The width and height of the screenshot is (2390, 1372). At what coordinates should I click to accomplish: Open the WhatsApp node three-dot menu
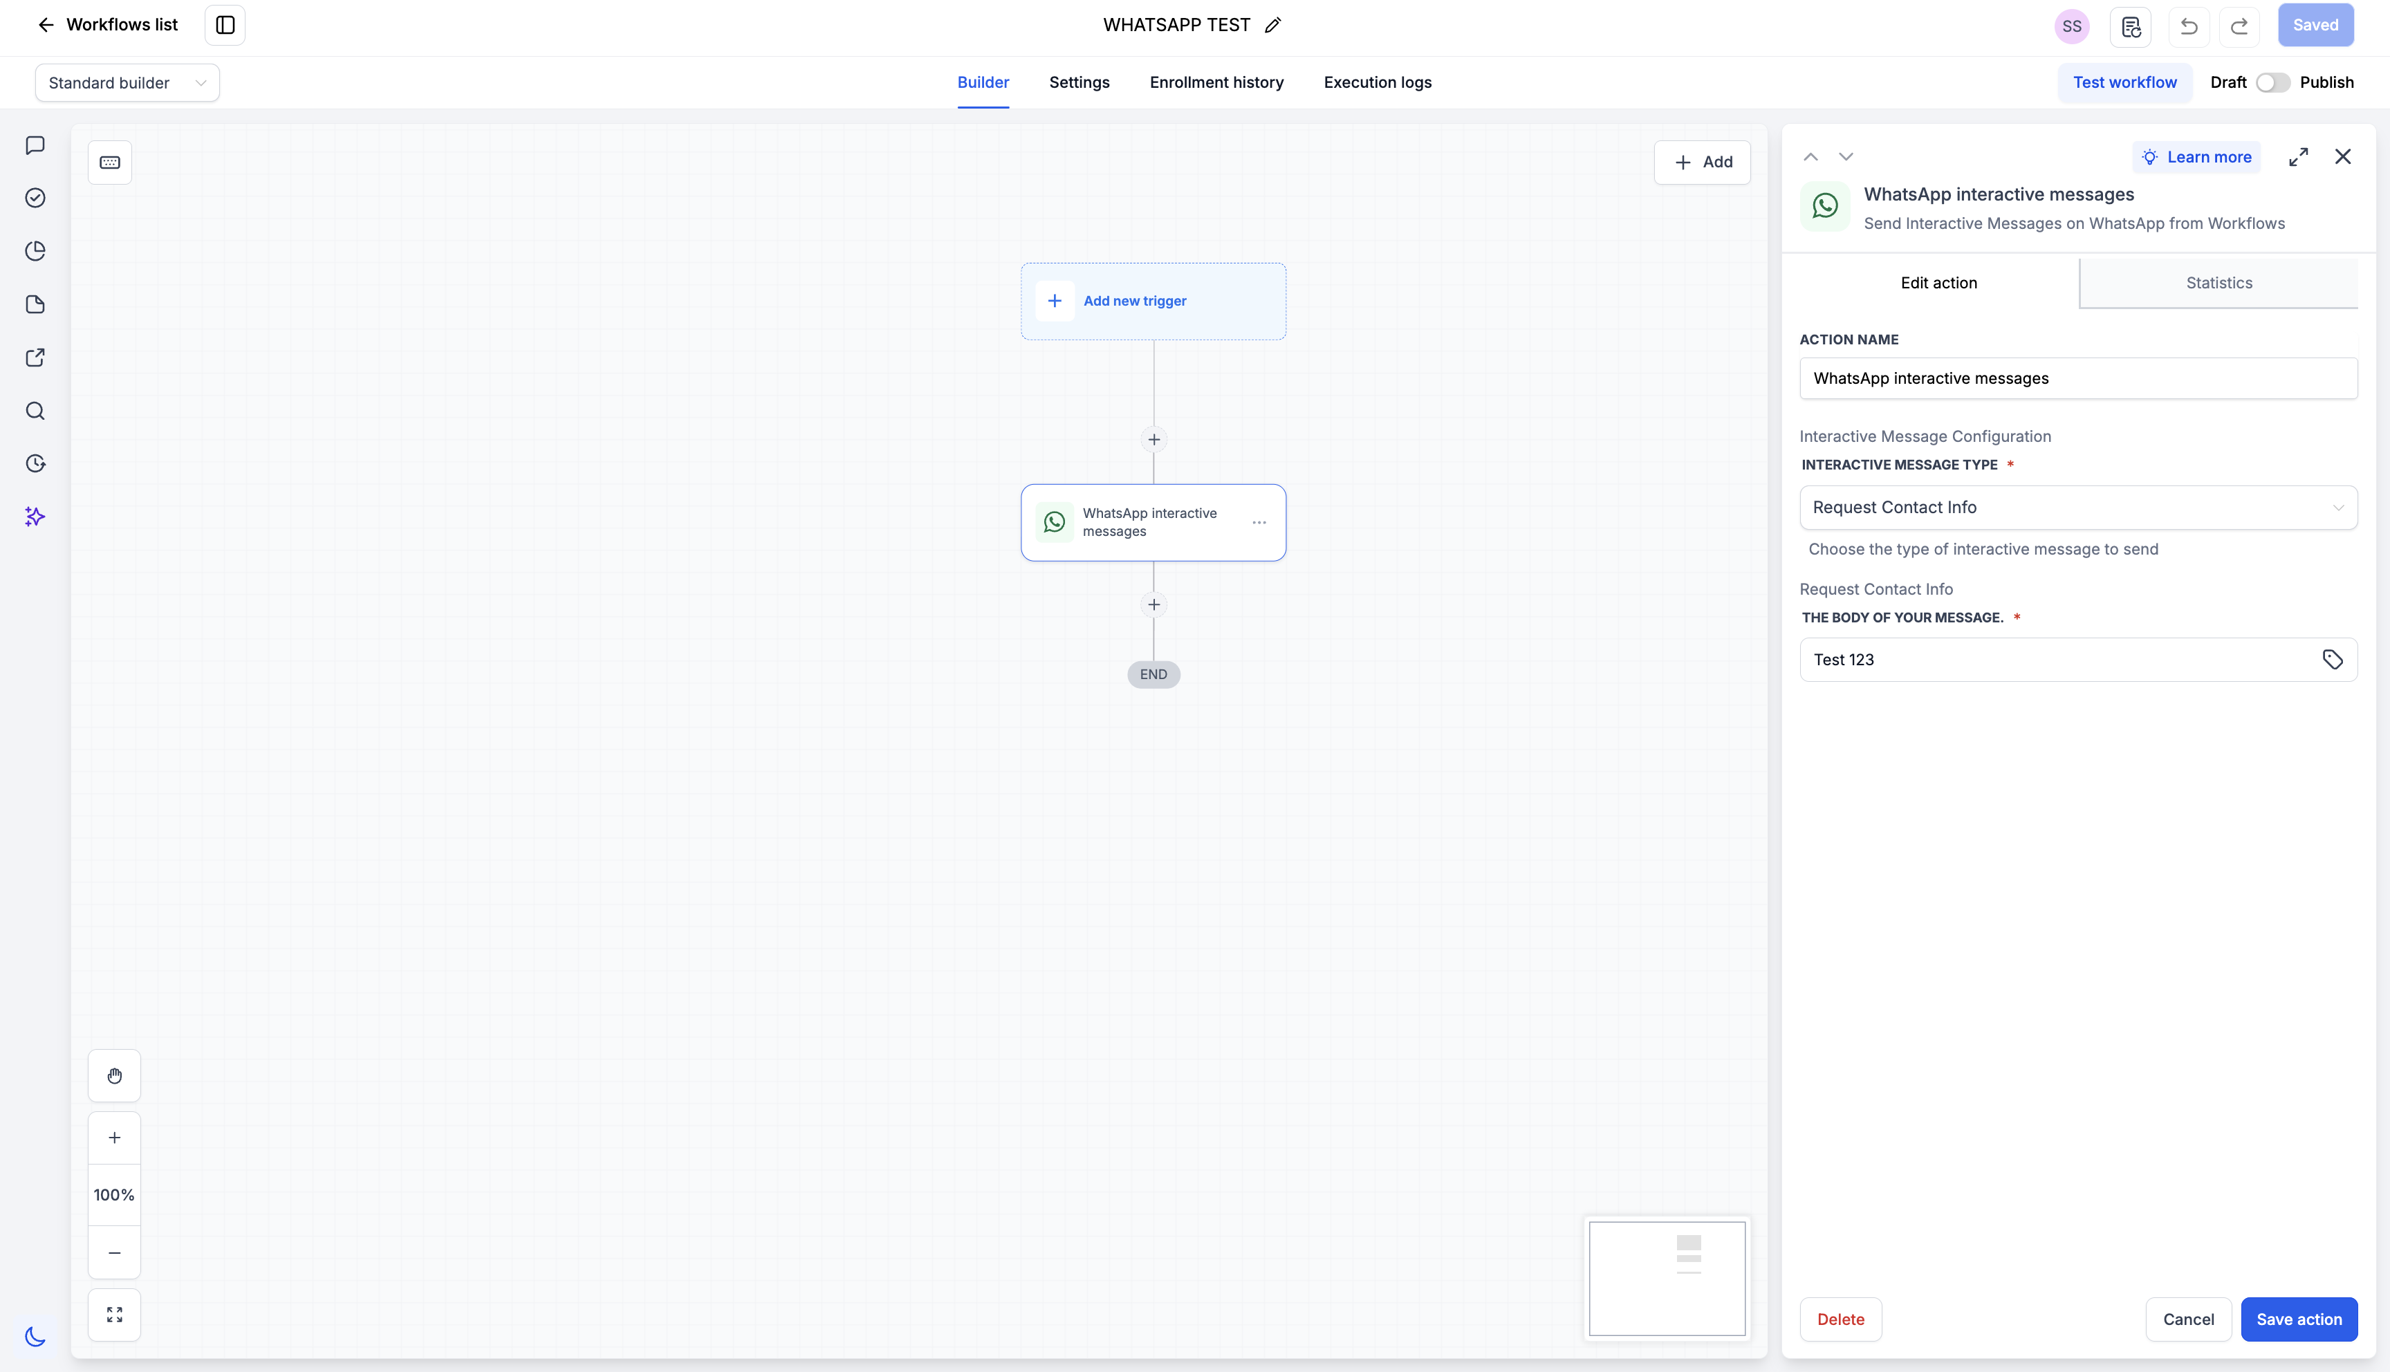point(1259,523)
